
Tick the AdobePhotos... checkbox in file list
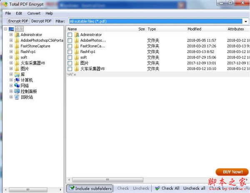tap(70, 40)
